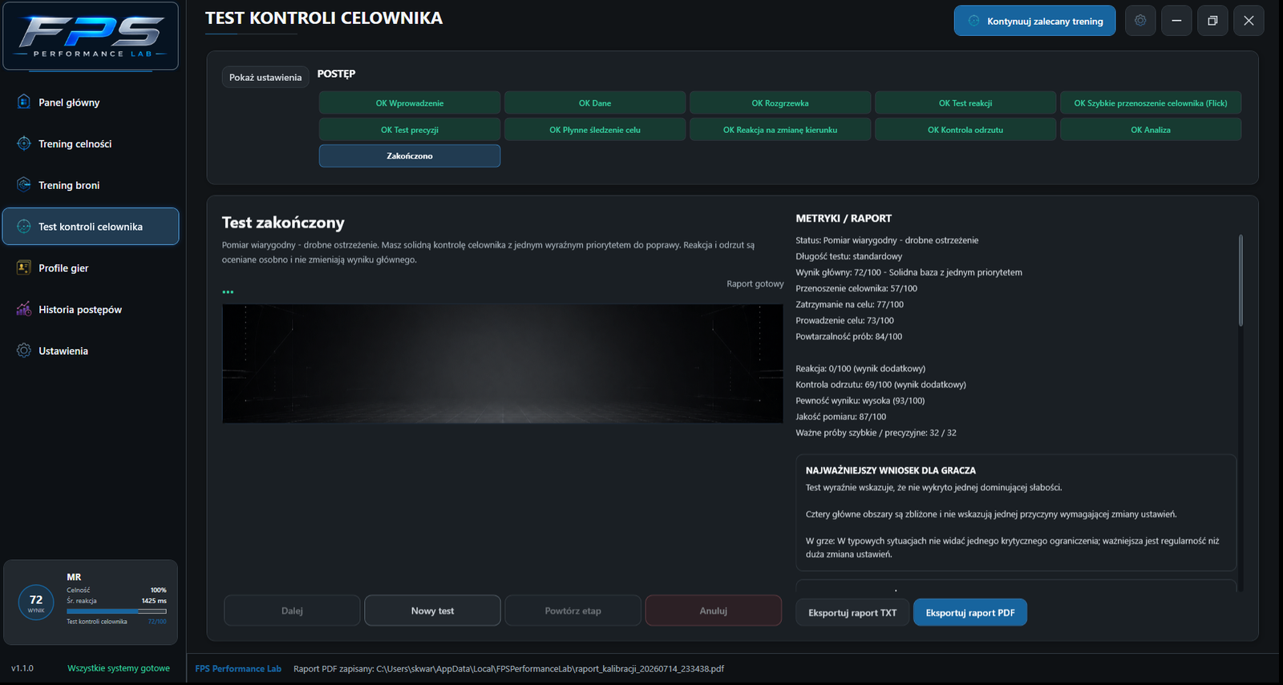Viewport: 1283px width, 685px height.
Task: Click the METRYKI / RAPORT heading
Action: coord(844,218)
